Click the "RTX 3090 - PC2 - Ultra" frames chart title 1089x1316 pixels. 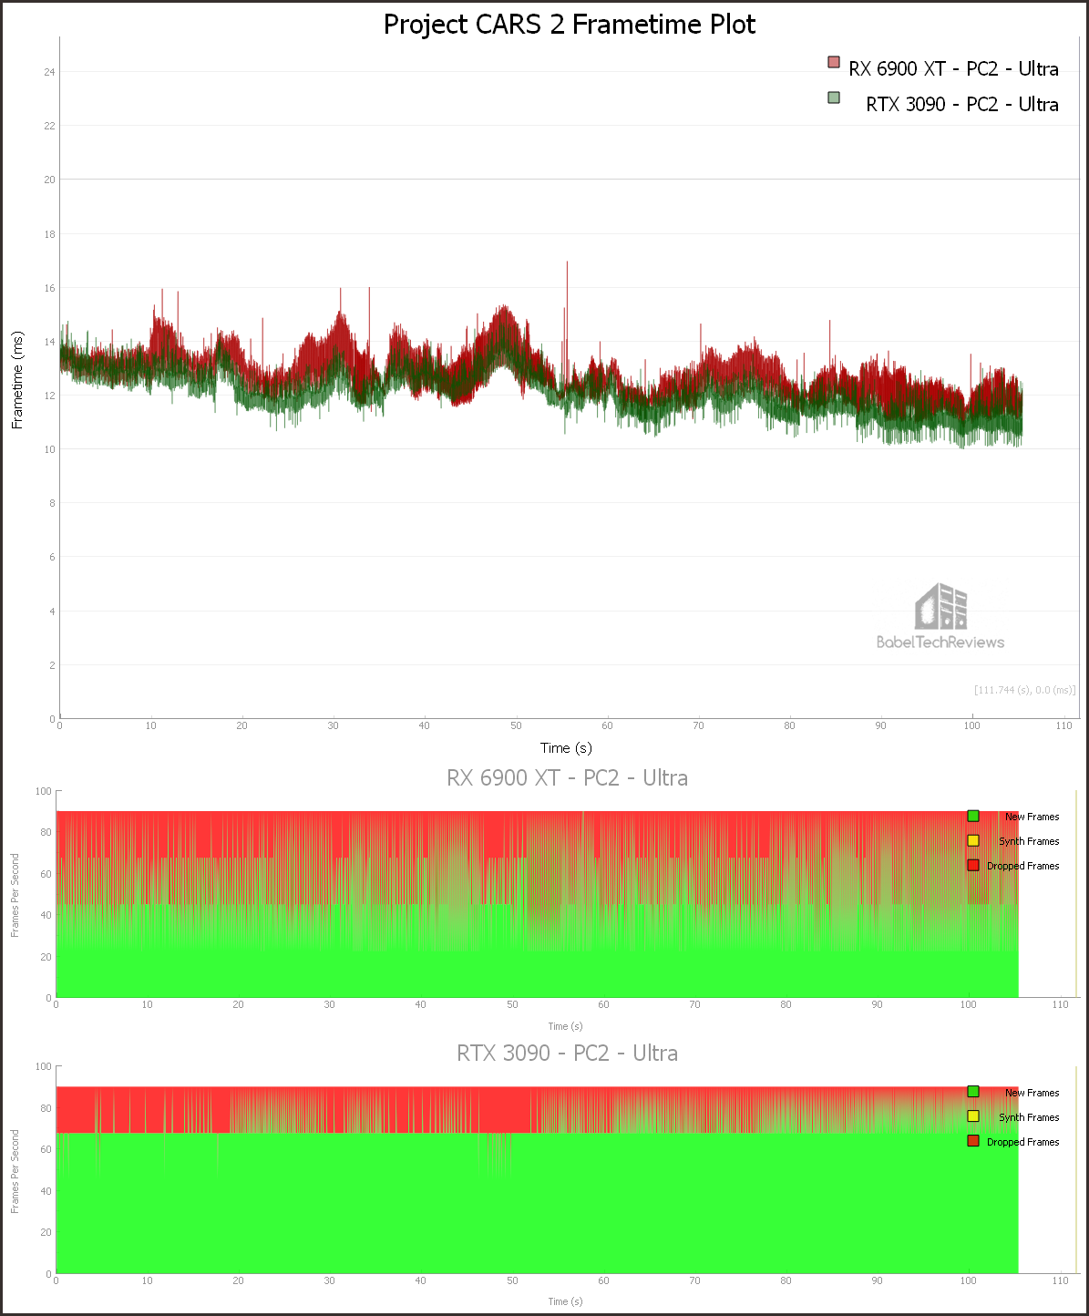567,1054
